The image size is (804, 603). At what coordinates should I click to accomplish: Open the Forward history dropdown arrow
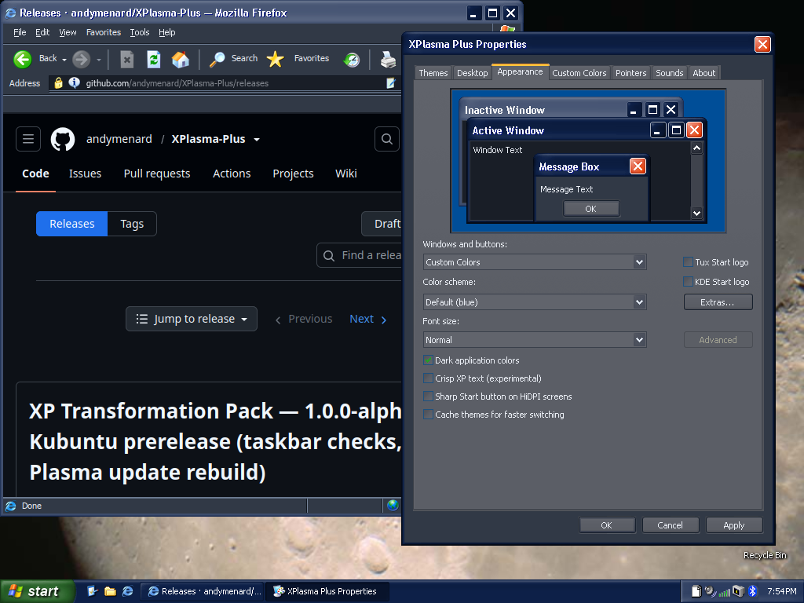pyautogui.click(x=99, y=60)
